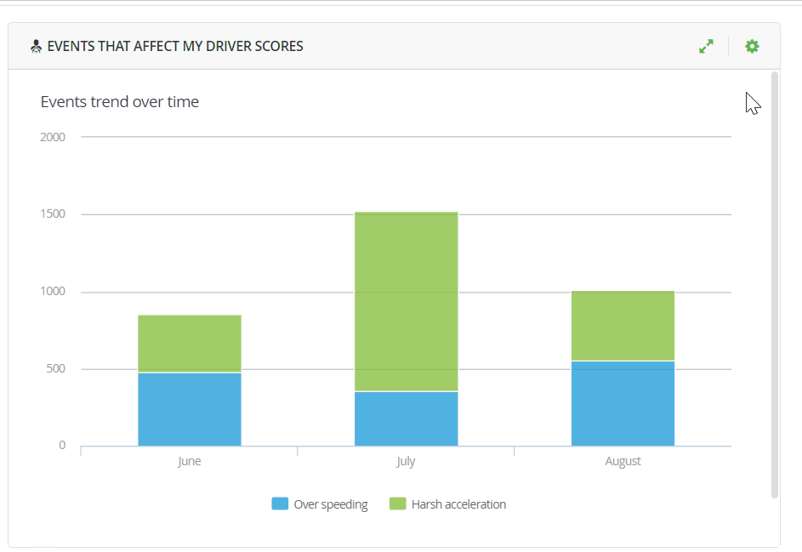Click the 2000 y-axis value
Image resolution: width=802 pixels, height=552 pixels.
[53, 137]
